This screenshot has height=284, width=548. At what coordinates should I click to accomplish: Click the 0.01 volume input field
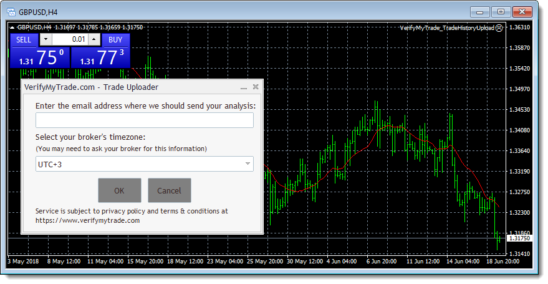click(70, 39)
